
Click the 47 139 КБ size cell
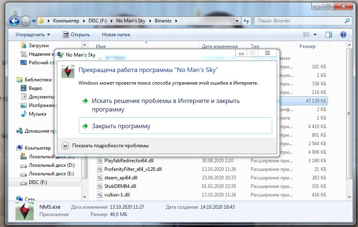click(x=316, y=101)
